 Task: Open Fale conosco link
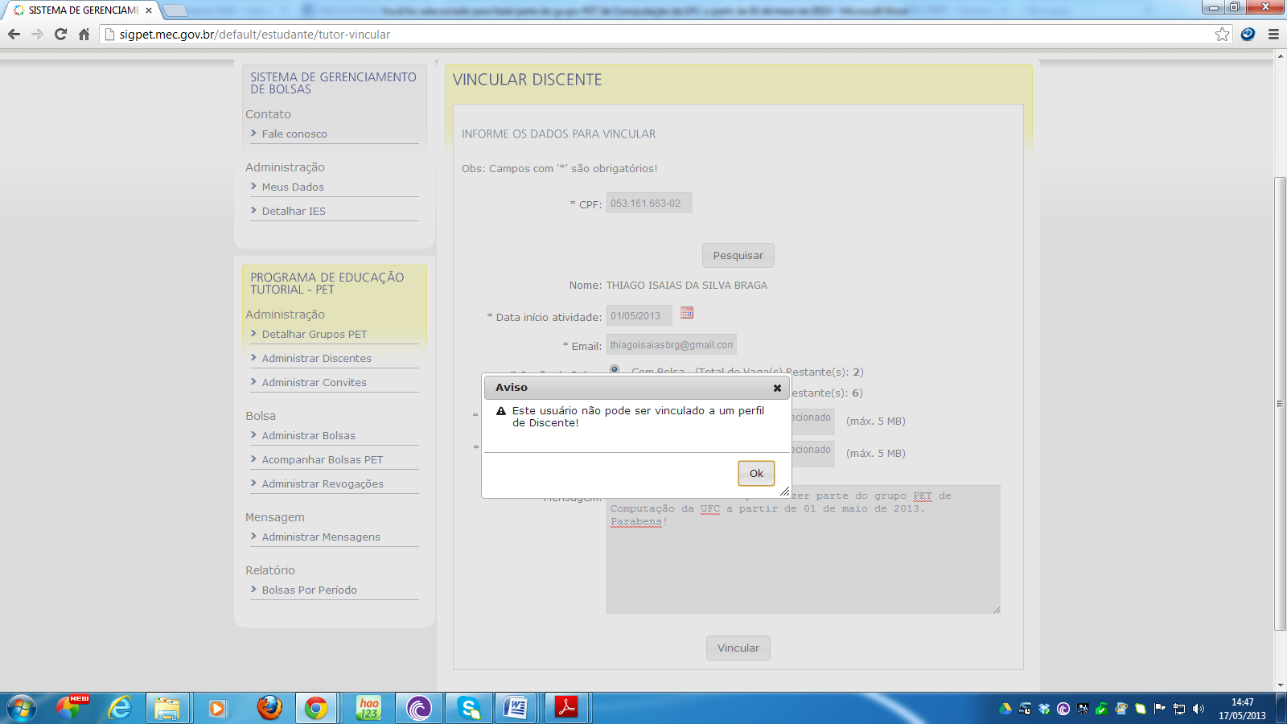[294, 134]
